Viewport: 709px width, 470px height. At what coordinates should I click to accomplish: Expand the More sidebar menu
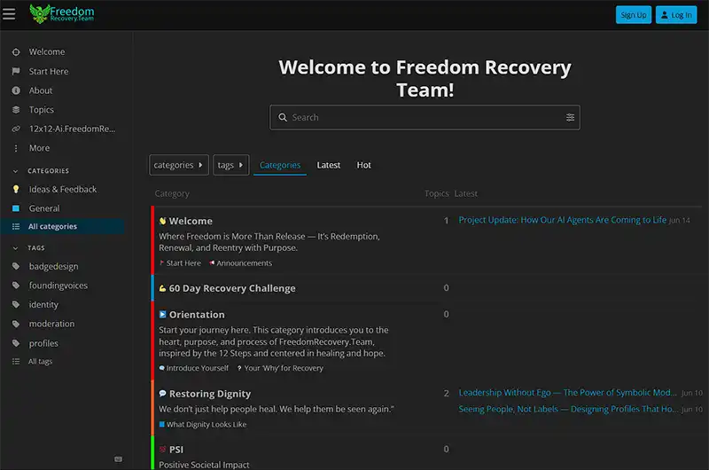39,148
